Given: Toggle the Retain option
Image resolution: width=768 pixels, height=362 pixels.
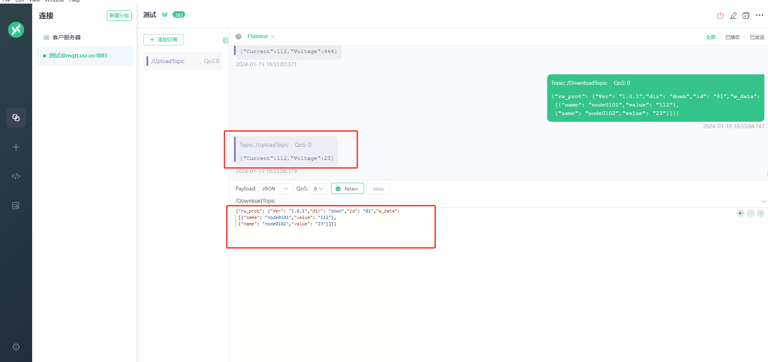Looking at the screenshot, I should point(347,189).
